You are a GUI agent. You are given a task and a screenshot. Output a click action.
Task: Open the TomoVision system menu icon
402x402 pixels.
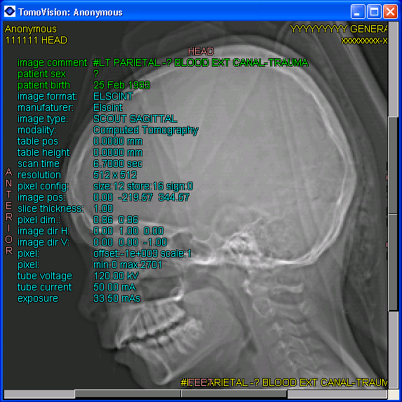pyautogui.click(x=10, y=11)
